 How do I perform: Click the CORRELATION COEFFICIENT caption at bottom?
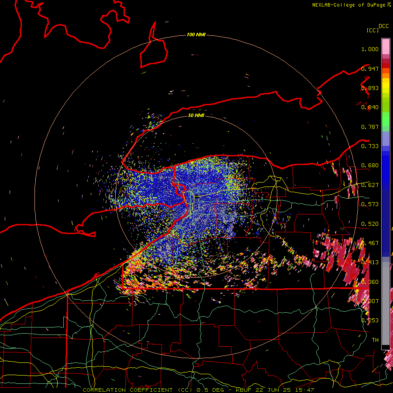coord(198,390)
